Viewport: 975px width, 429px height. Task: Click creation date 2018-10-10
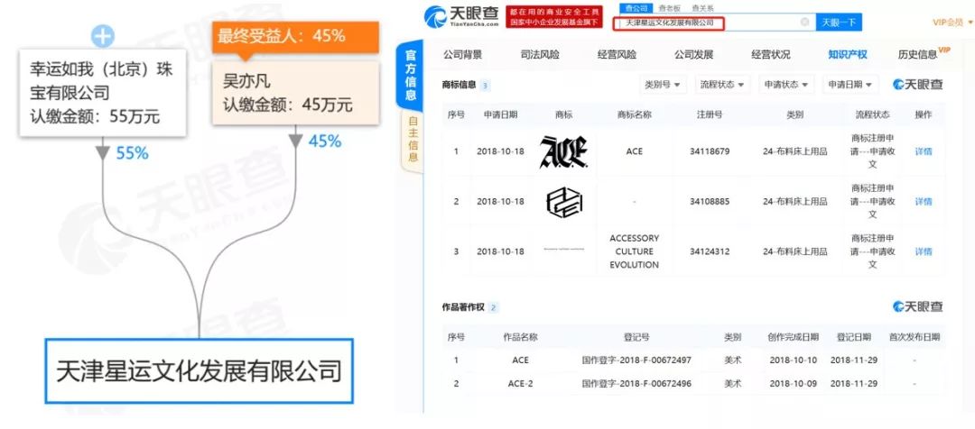click(793, 361)
